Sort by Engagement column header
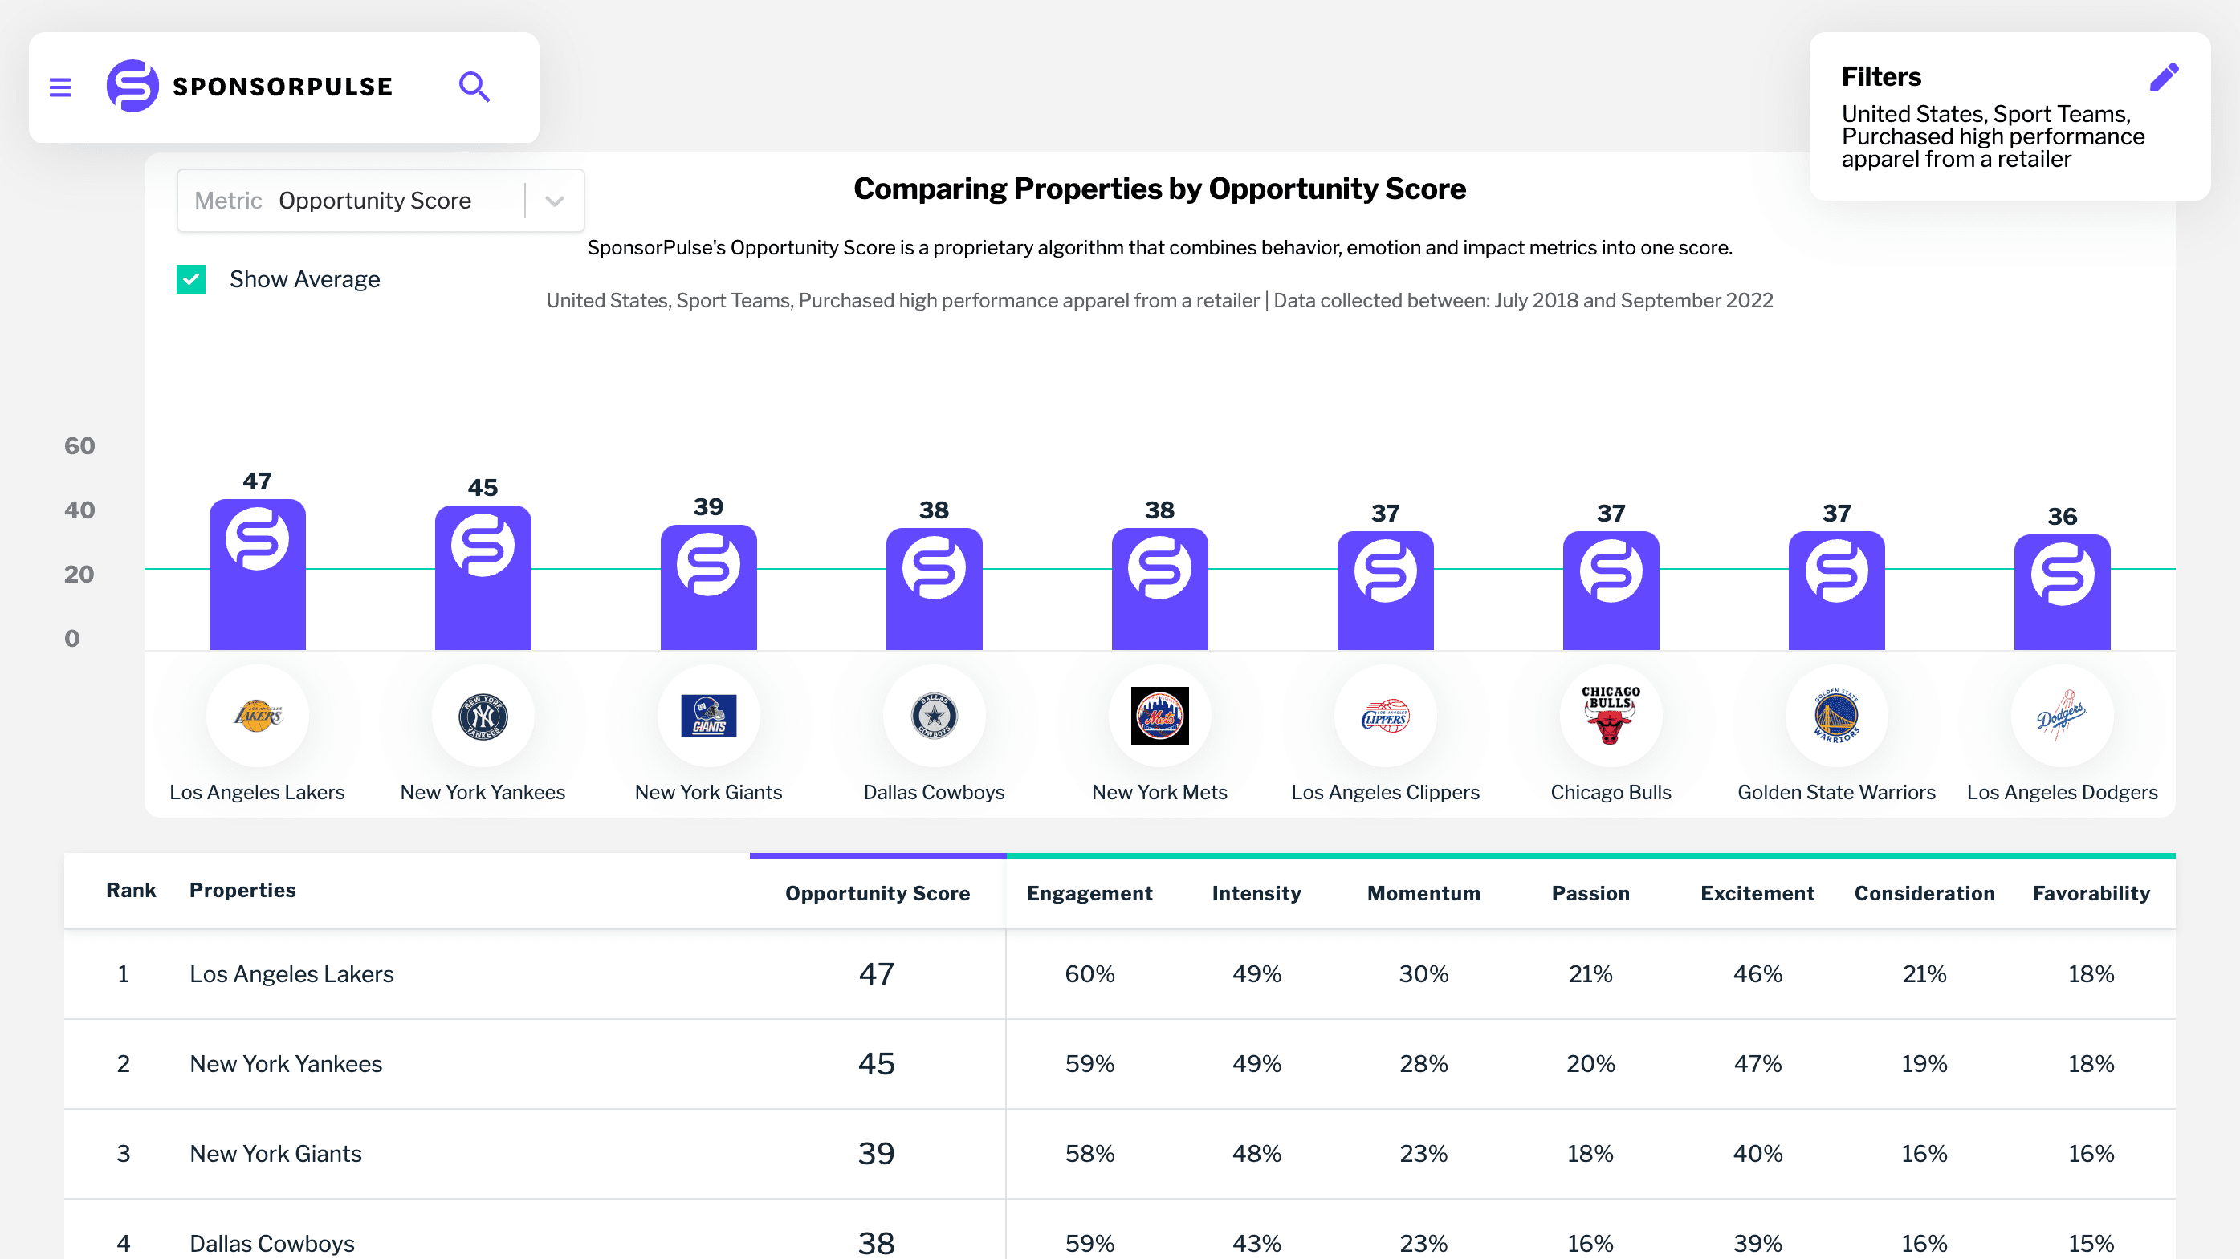 [x=1089, y=893]
